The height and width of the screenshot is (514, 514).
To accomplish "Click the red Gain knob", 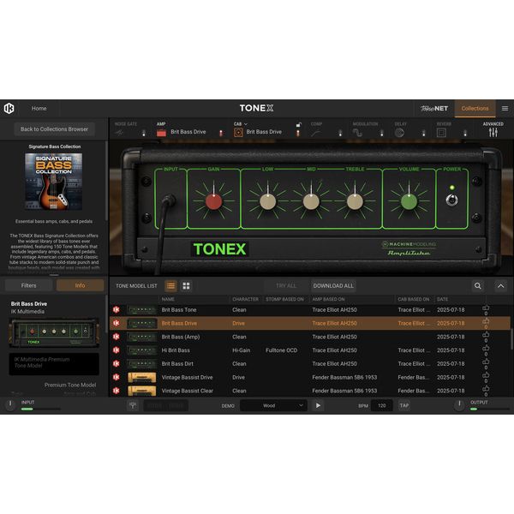I will tap(213, 201).
